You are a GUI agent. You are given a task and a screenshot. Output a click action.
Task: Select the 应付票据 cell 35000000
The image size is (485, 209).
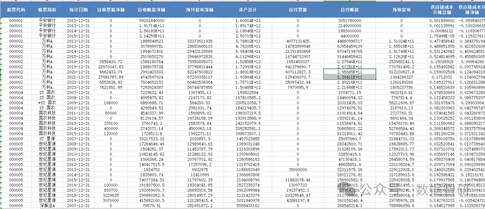click(298, 170)
